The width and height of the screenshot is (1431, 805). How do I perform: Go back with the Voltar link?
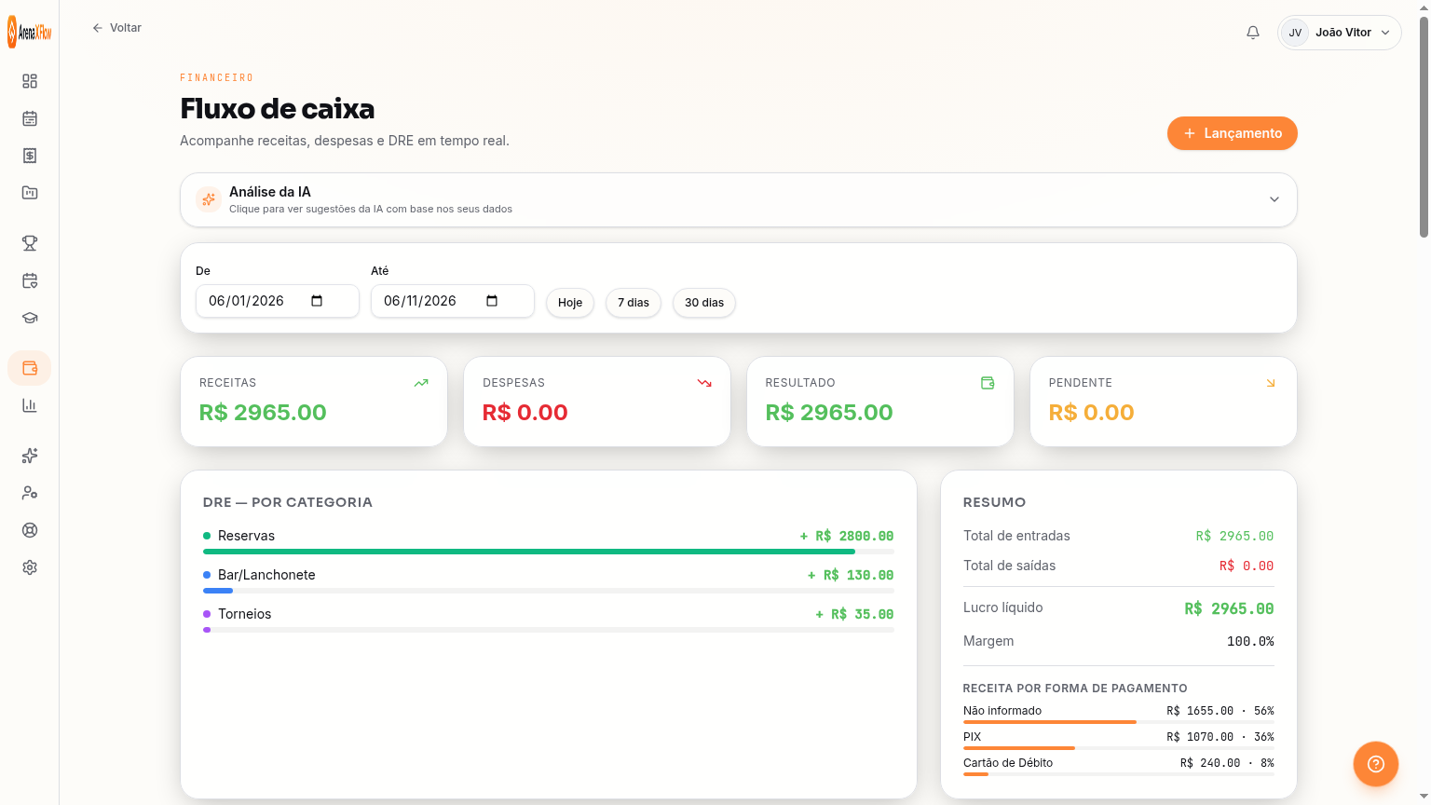pyautogui.click(x=116, y=28)
